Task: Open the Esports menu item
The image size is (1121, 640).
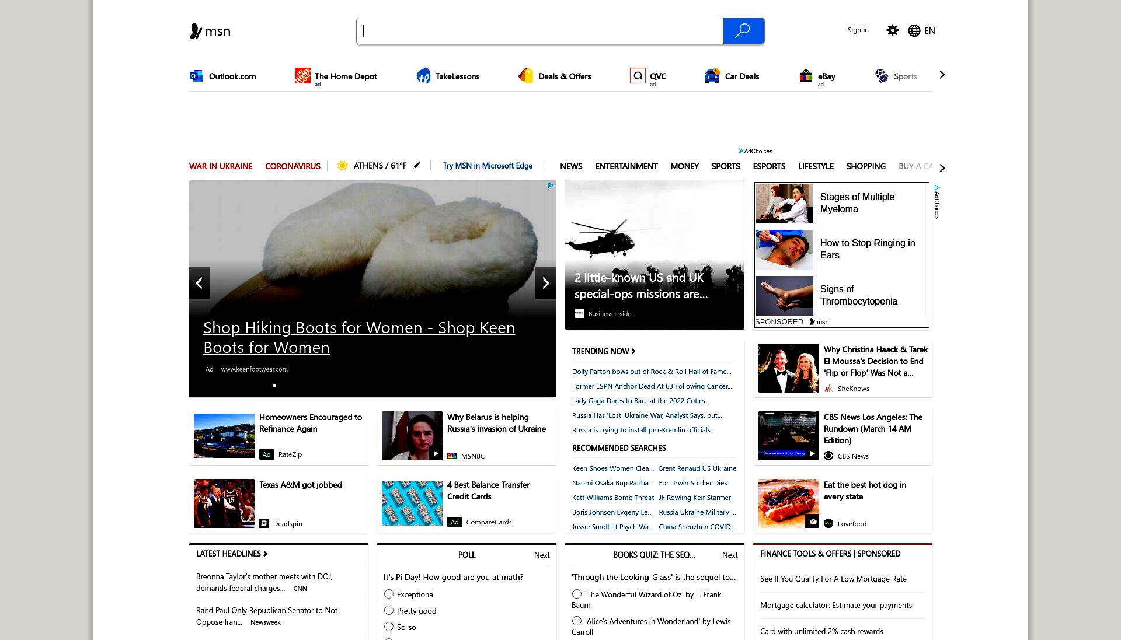Action: click(769, 166)
